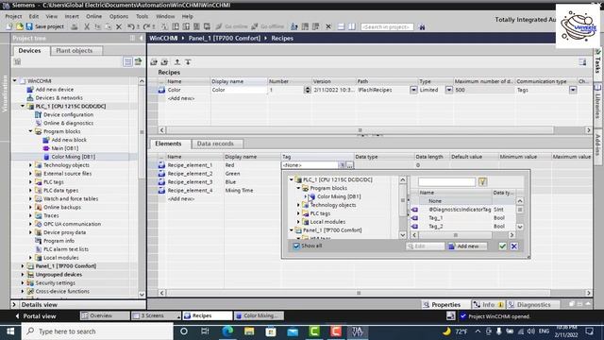Image resolution: width=604 pixels, height=340 pixels.
Task: Open the Type dropdown showing Limited
Action: tap(449, 90)
